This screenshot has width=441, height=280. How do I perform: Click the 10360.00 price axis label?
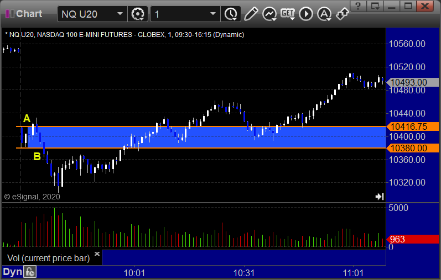click(407, 160)
